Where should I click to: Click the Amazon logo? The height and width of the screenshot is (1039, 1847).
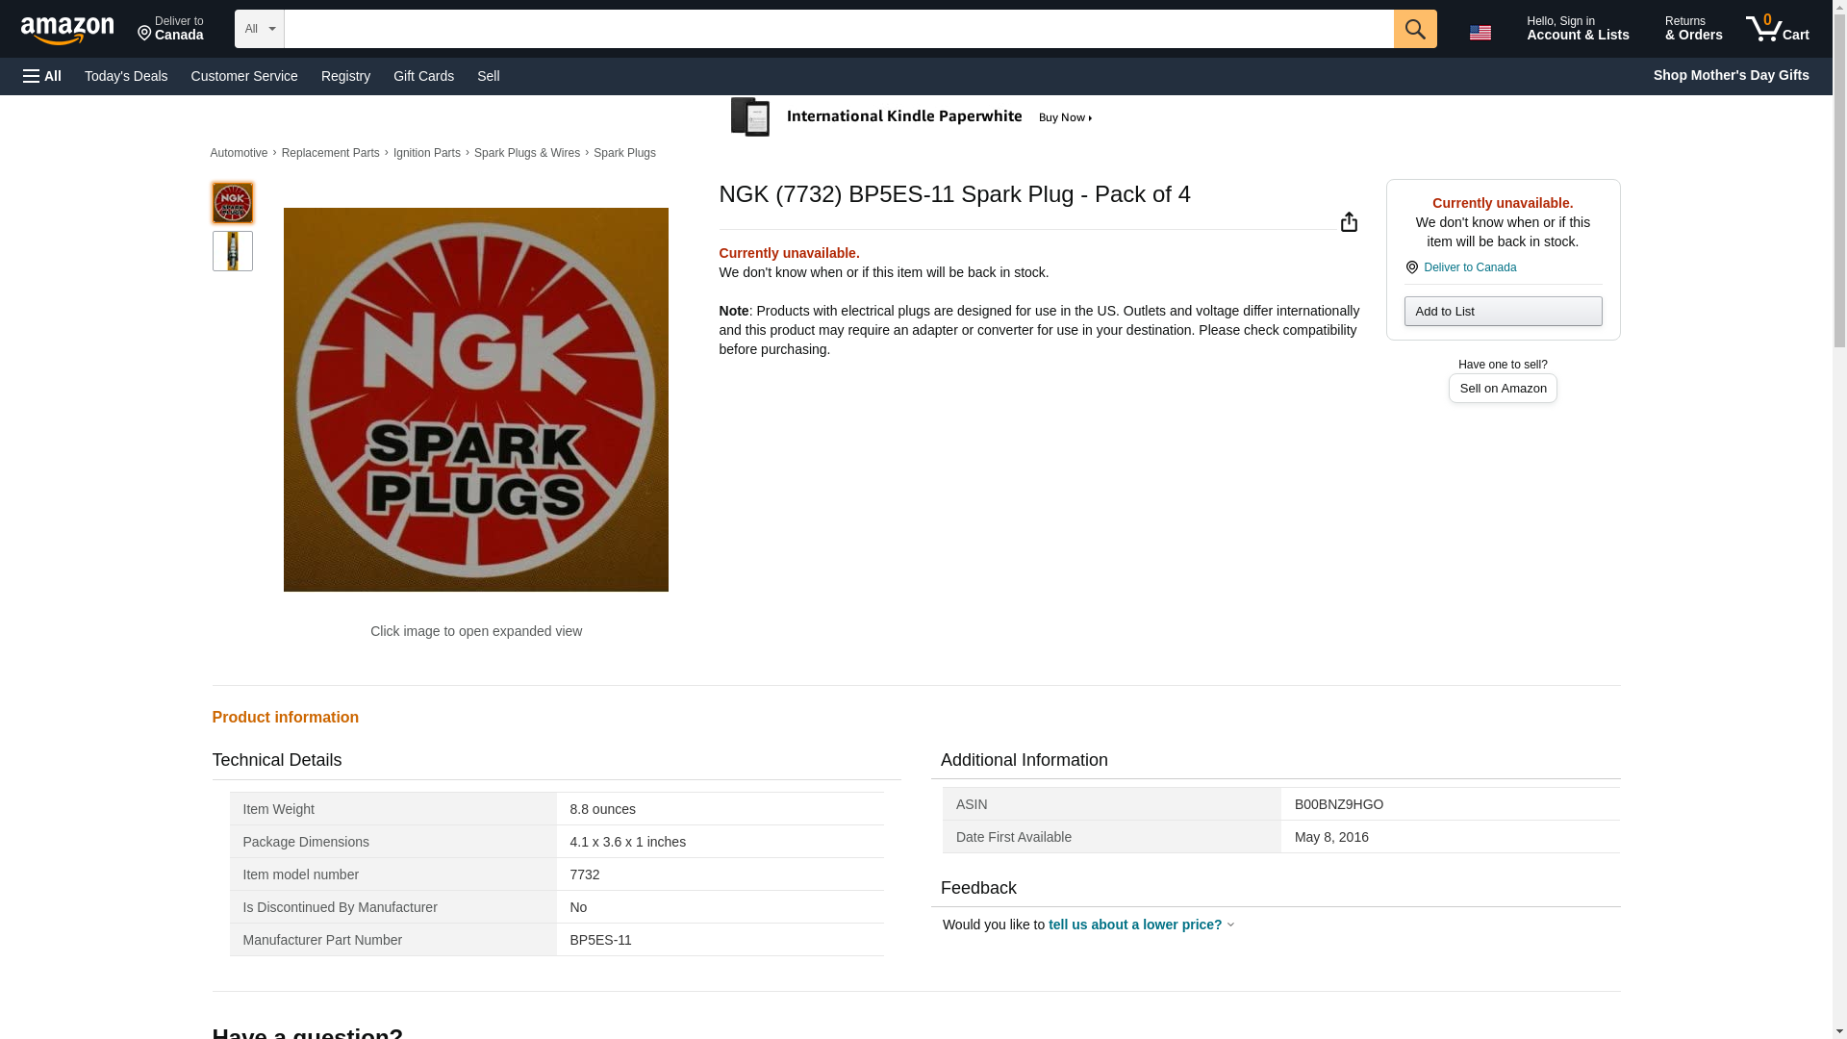pos(67,30)
